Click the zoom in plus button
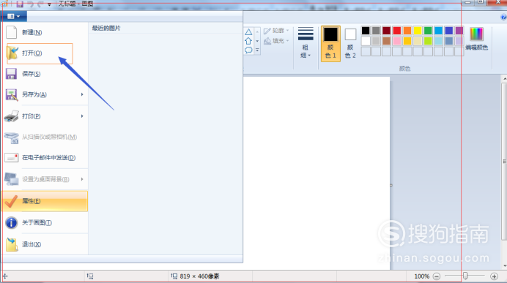 (494, 276)
